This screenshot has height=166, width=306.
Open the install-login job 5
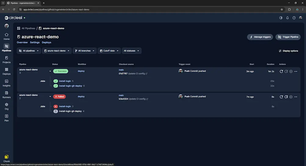[x=65, y=81]
